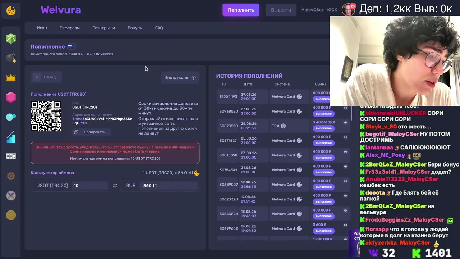460x259 pixels.
Task: Click eye icon in row 30871627
Action: coord(345,137)
